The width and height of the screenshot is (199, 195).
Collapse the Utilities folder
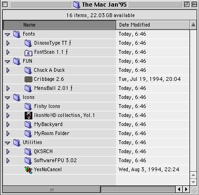(x=8, y=143)
